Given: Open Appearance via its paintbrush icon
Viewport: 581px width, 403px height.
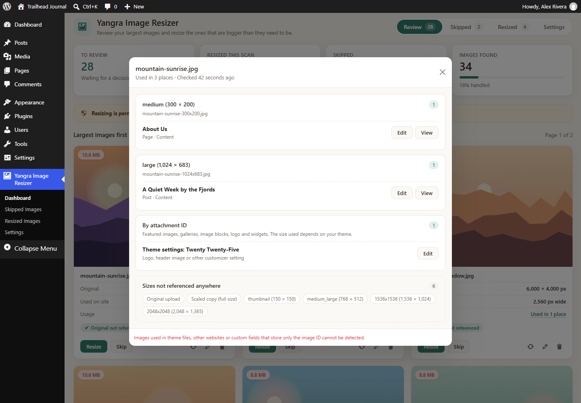Looking at the screenshot, I should 7,102.
